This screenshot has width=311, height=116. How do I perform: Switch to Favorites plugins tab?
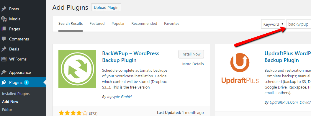[171, 24]
